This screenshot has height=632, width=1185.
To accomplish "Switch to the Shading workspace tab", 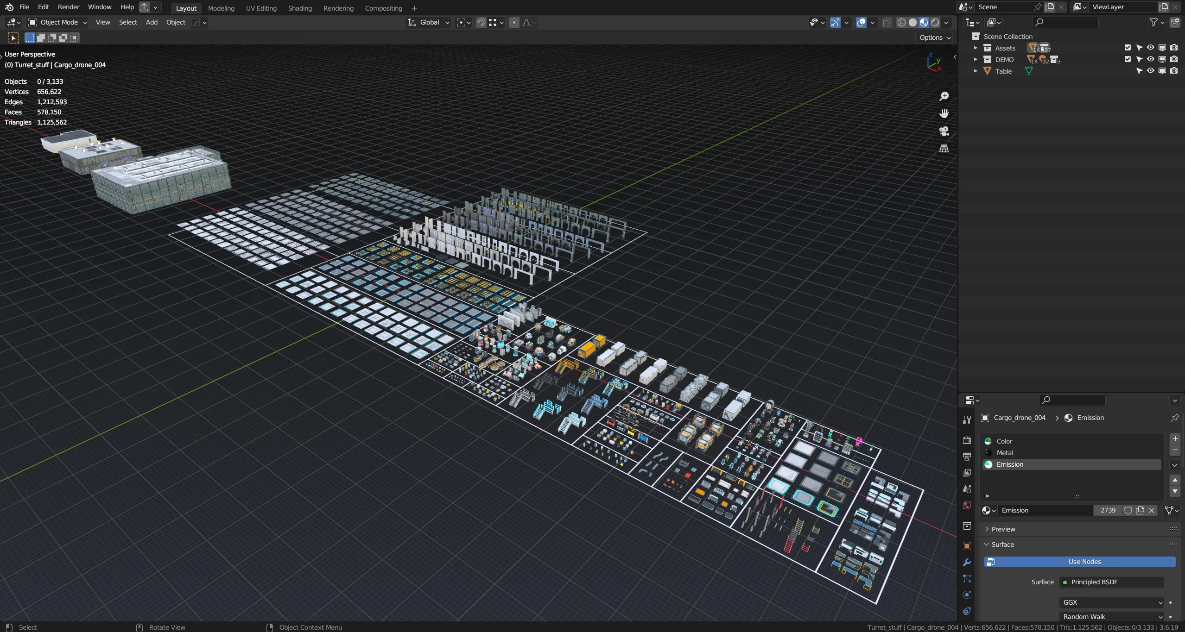I will click(300, 8).
